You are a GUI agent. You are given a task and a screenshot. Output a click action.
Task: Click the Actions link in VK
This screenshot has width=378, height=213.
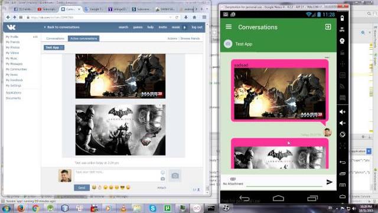[x=172, y=38]
